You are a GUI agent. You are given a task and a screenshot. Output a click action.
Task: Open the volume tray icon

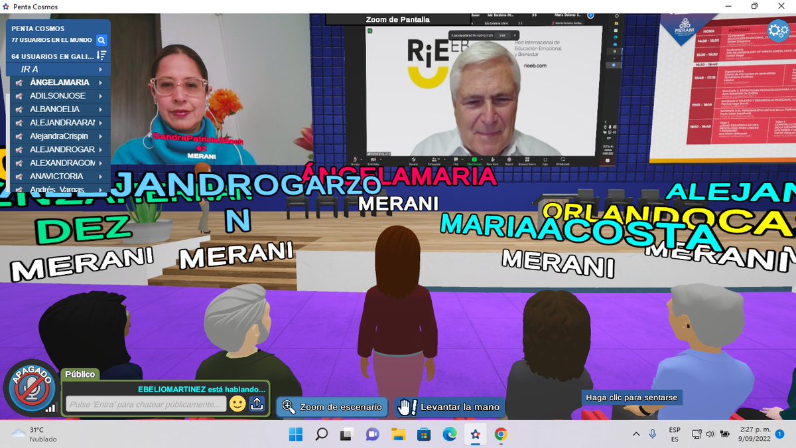coord(710,434)
